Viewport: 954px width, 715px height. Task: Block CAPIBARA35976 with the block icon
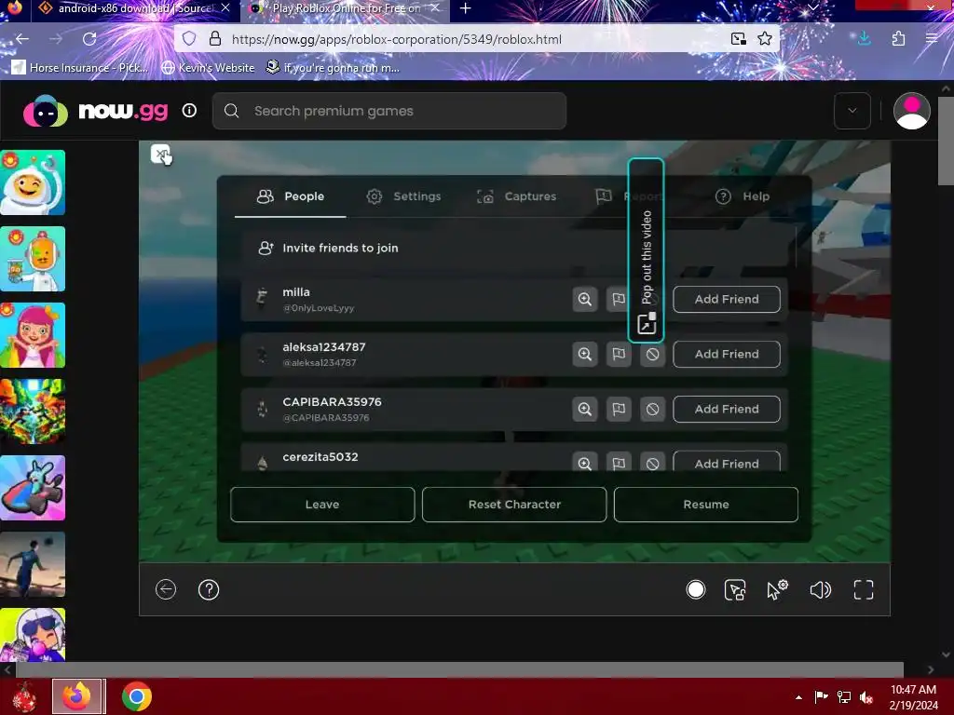pyautogui.click(x=652, y=410)
